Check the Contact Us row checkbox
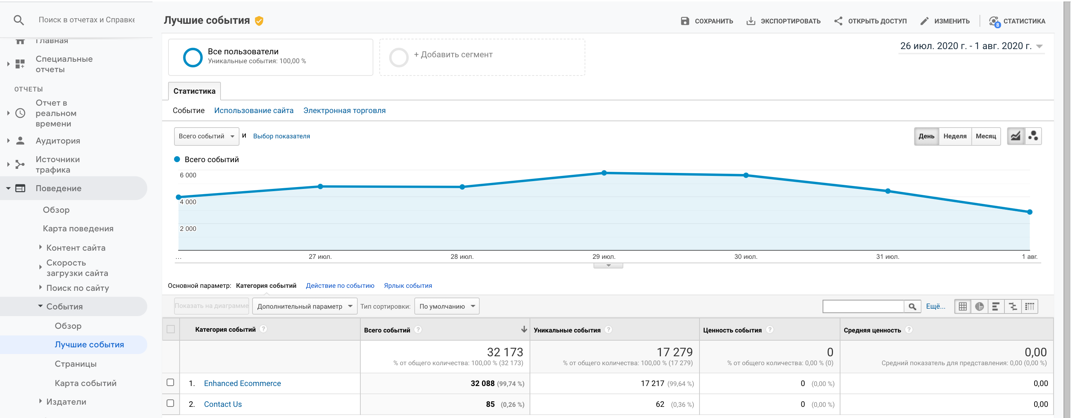1071x418 pixels. coord(170,403)
